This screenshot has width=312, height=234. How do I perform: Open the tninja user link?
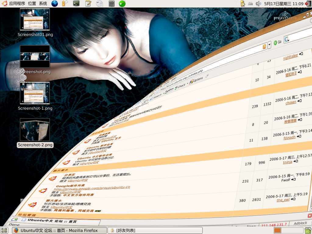pyautogui.click(x=288, y=162)
